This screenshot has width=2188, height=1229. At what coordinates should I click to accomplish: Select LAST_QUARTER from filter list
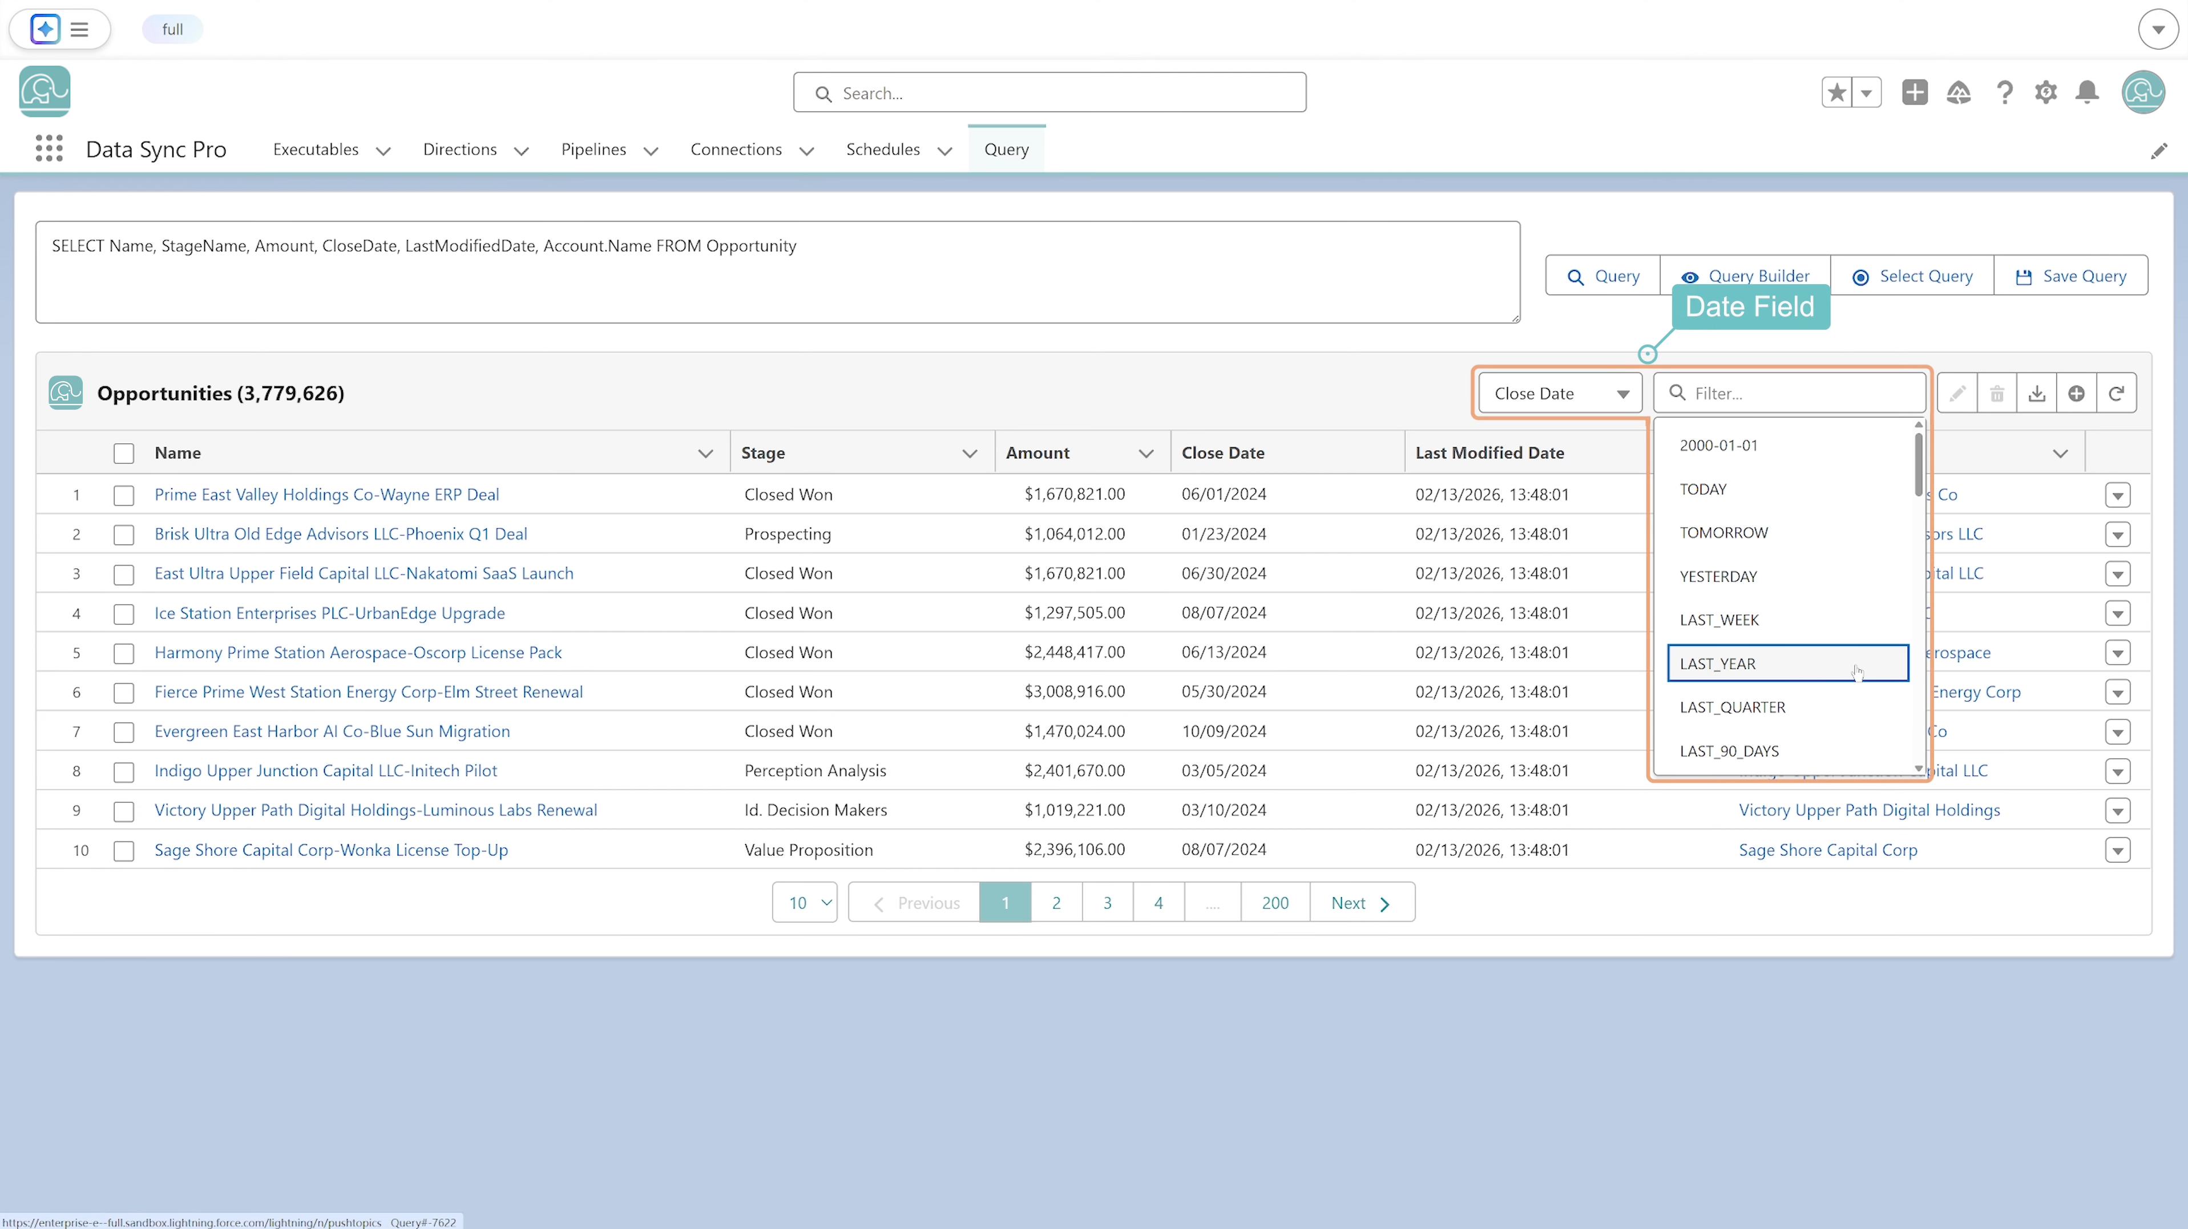pos(1788,708)
